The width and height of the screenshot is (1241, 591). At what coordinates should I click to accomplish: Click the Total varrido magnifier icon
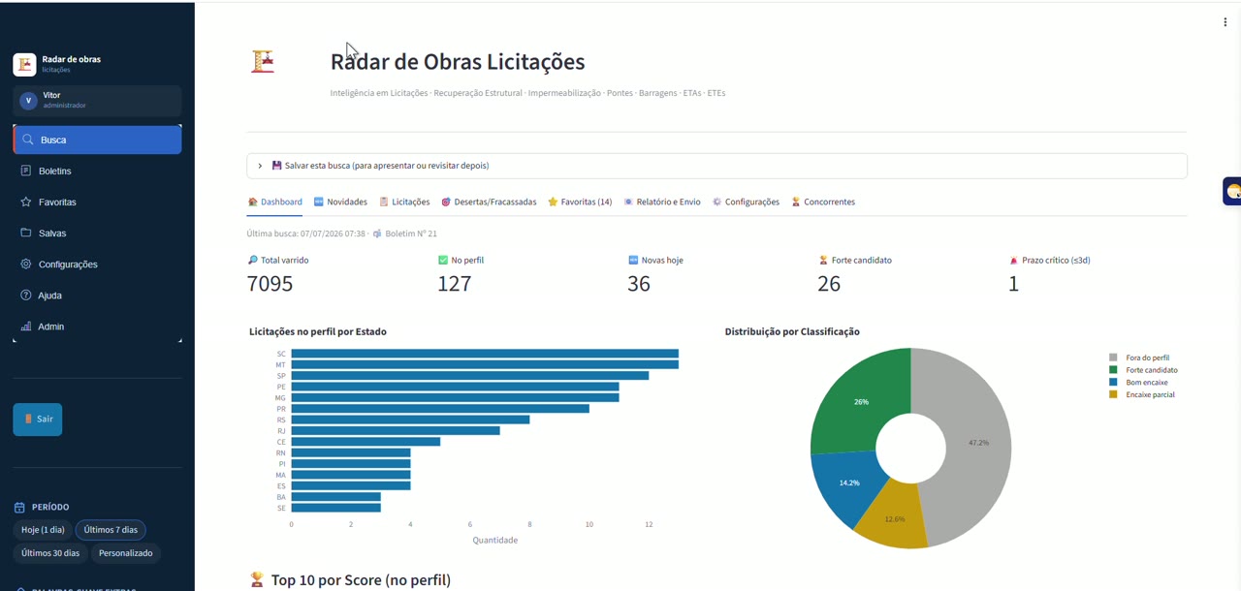(x=253, y=260)
